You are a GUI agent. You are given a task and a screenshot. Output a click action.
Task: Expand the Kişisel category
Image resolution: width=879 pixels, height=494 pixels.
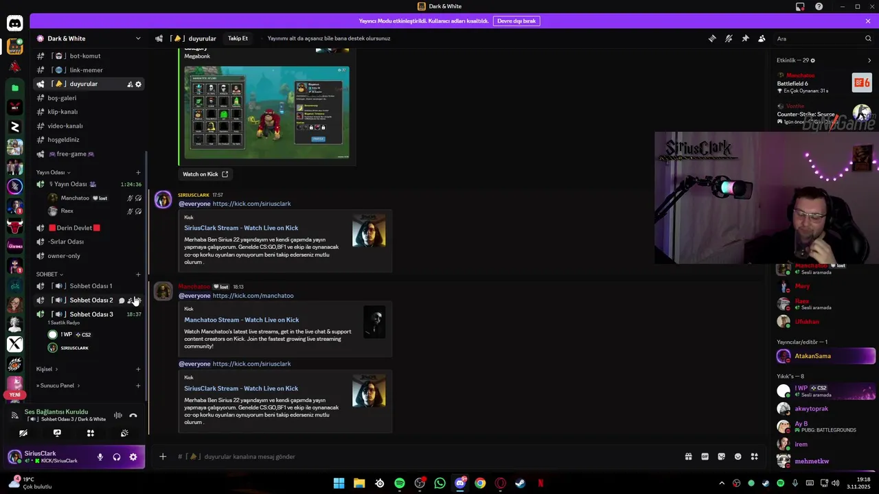(x=47, y=369)
